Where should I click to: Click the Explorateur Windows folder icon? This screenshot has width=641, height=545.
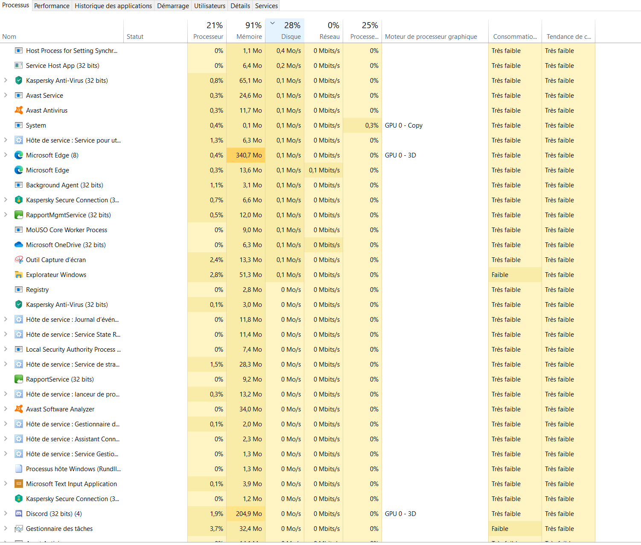19,274
